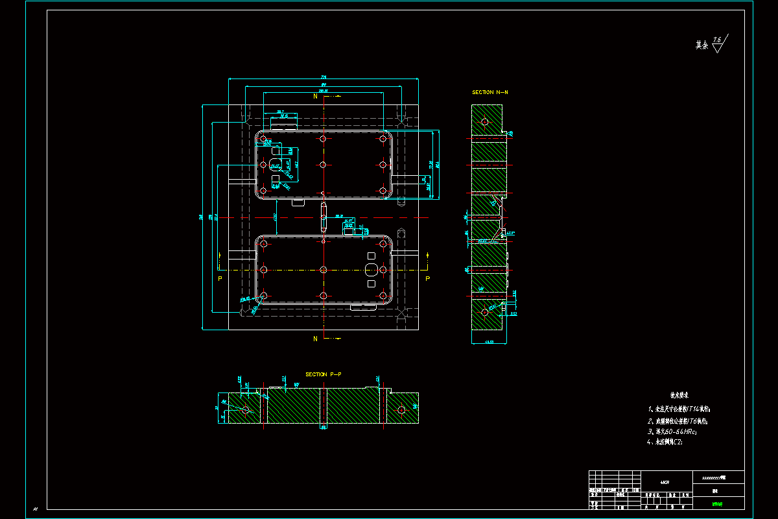Image resolution: width=778 pixels, height=519 pixels.
Task: Select note 4 text 未注倒角C2
Action: [665, 442]
